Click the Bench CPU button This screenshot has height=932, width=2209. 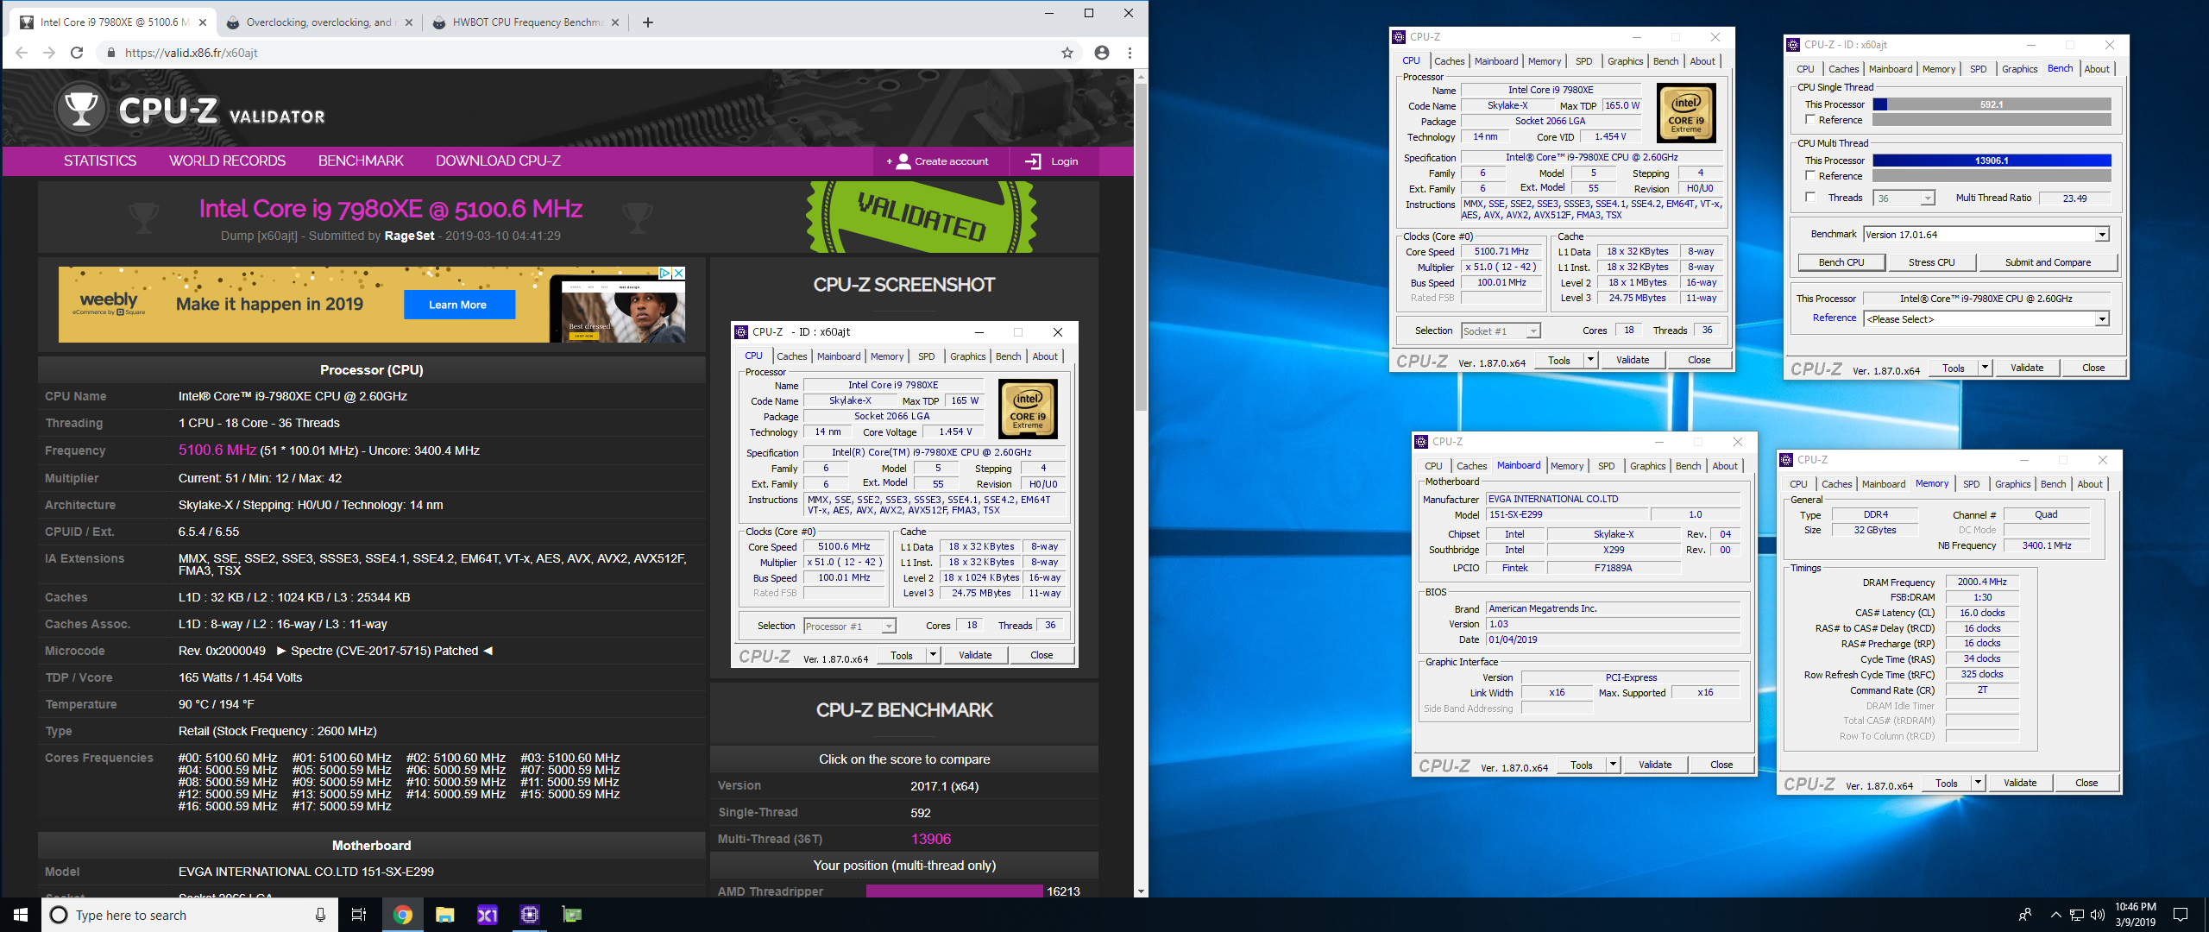[1841, 262]
